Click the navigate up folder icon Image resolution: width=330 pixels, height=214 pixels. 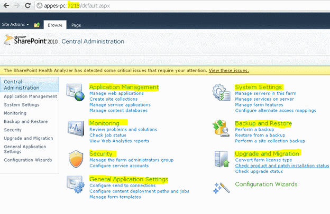tap(37, 25)
